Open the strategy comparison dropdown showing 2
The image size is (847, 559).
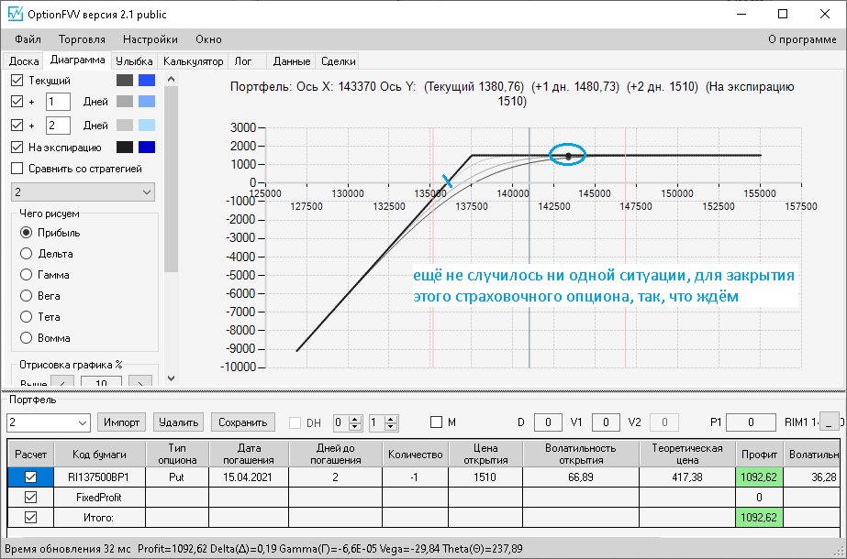[x=83, y=192]
